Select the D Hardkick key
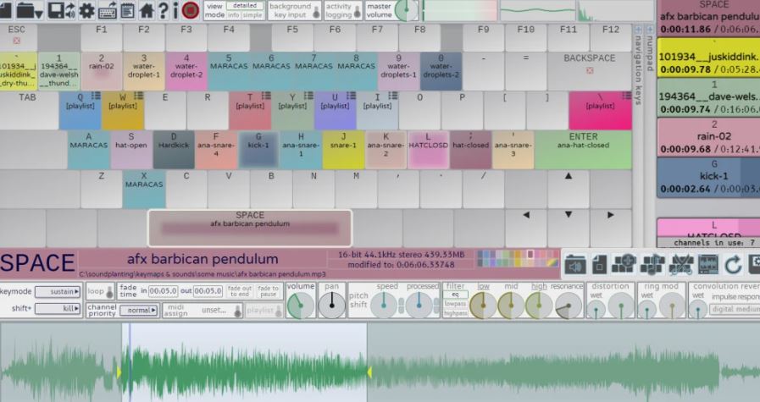Screen dimensions: 760x402 [x=174, y=149]
